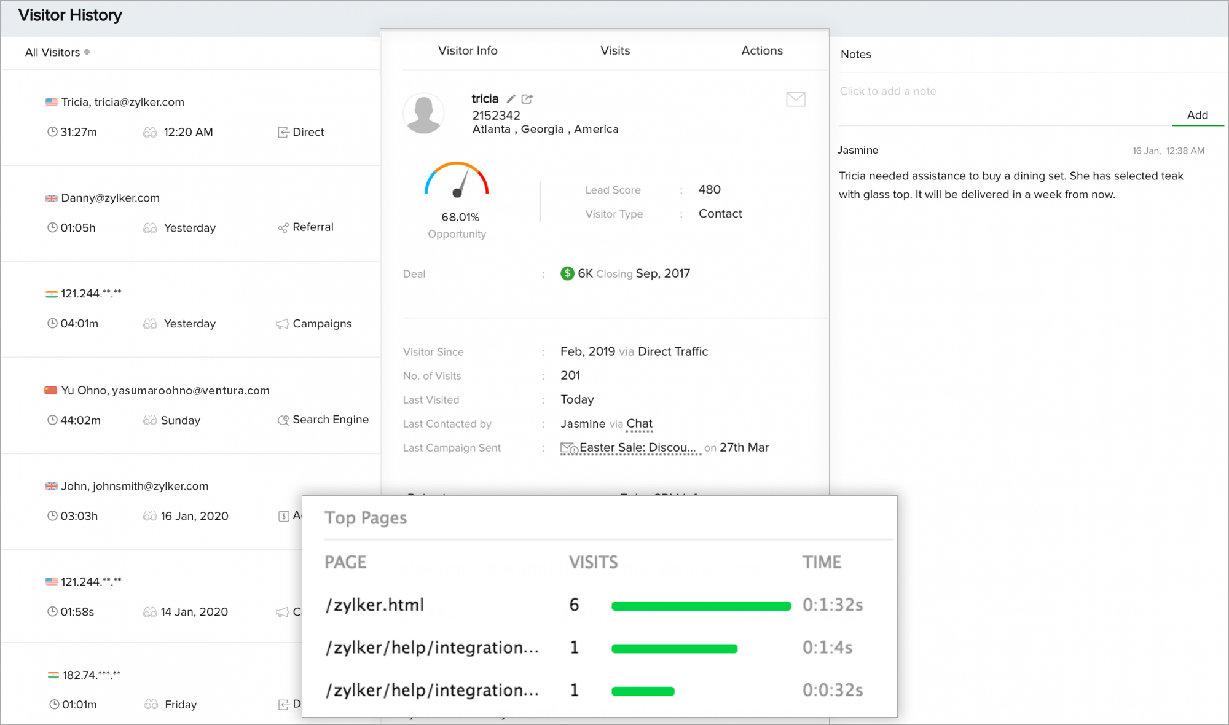The image size is (1229, 725).
Task: Open the Actions tab
Action: (x=761, y=51)
